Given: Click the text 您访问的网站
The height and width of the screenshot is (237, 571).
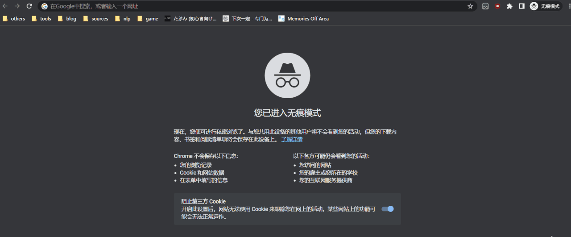Looking at the screenshot, I should [315, 165].
